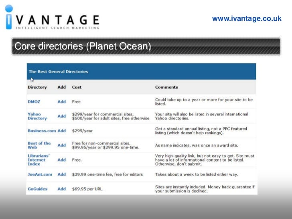This screenshot has height=219, width=292.
Task: Click the '$299/year' cost for Business.com
Action: (x=82, y=131)
